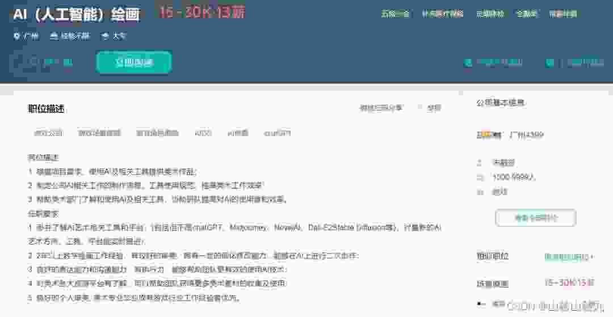Open the 微信扫码分享 share link
The height and width of the screenshot is (317, 613).
pyautogui.click(x=381, y=108)
